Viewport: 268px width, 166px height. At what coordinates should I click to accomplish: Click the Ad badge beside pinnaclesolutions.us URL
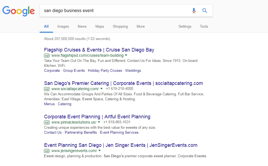click(47, 122)
